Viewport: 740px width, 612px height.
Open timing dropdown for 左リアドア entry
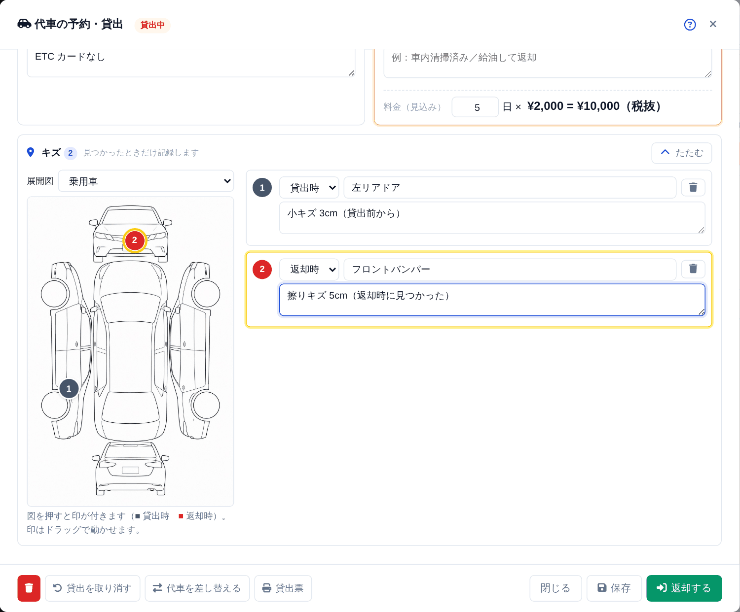[309, 188]
